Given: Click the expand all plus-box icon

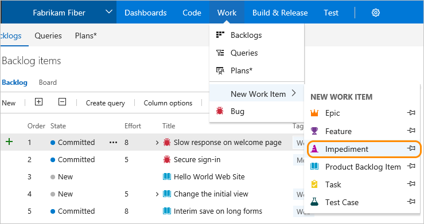Looking at the screenshot, I should click(x=38, y=102).
